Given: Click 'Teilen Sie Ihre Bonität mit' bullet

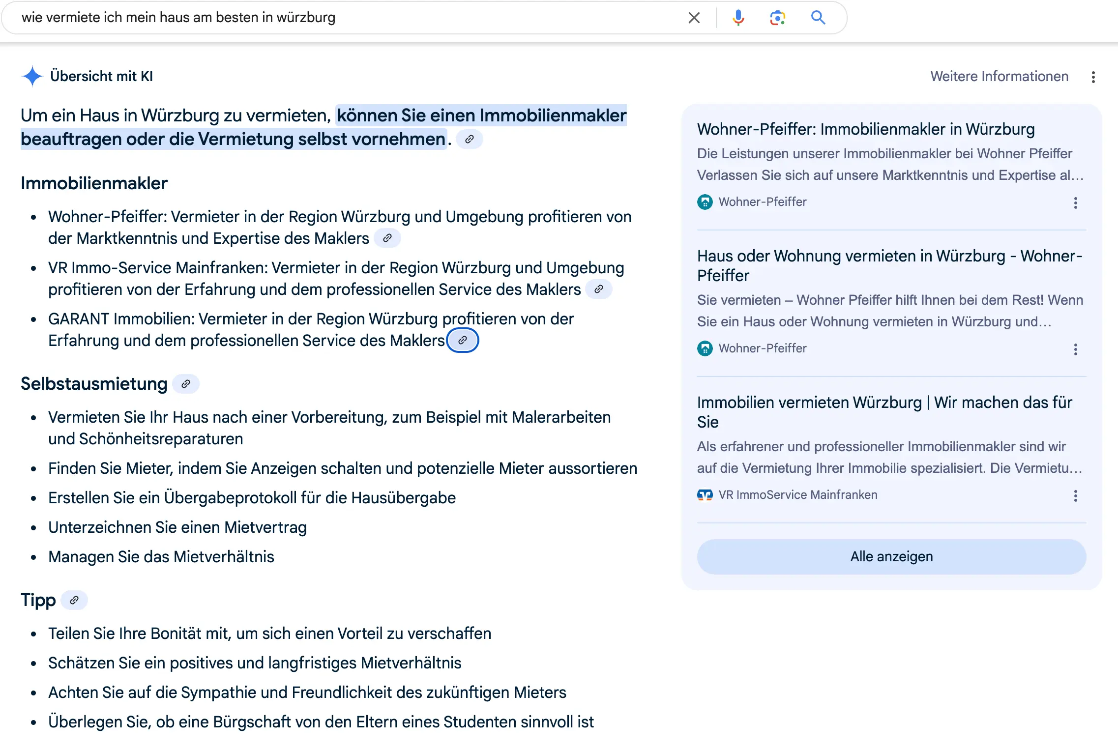Looking at the screenshot, I should [270, 634].
